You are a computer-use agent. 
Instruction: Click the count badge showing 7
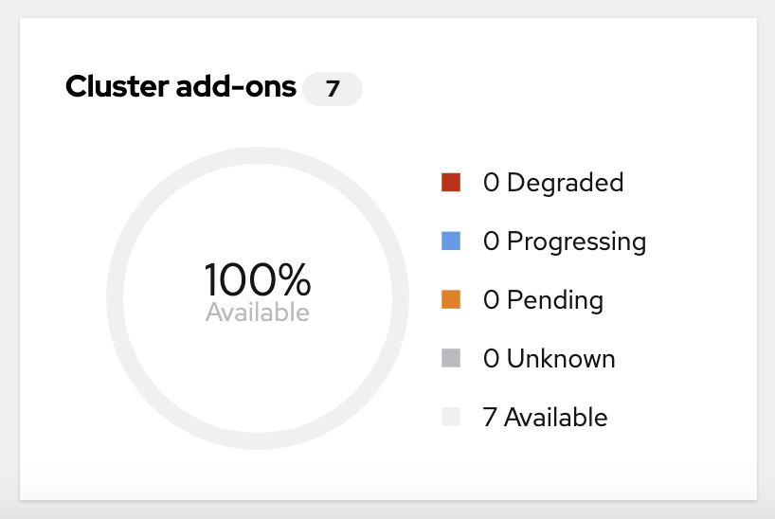[x=333, y=89]
